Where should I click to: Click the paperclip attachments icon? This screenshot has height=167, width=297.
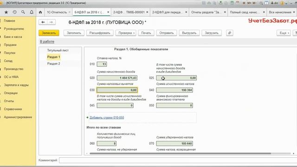point(230,33)
